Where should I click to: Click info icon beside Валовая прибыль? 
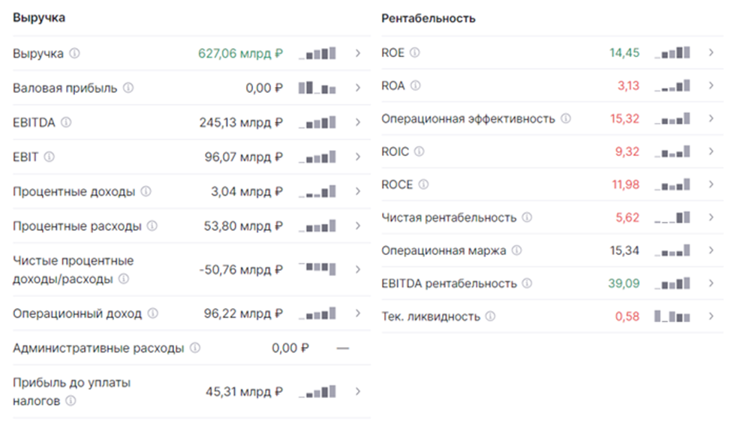[128, 88]
